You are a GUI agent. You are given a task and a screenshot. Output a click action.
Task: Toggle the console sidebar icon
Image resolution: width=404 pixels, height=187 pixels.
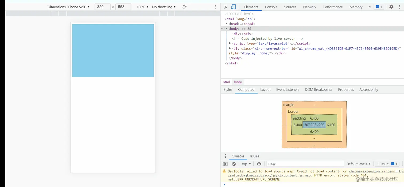click(225, 164)
